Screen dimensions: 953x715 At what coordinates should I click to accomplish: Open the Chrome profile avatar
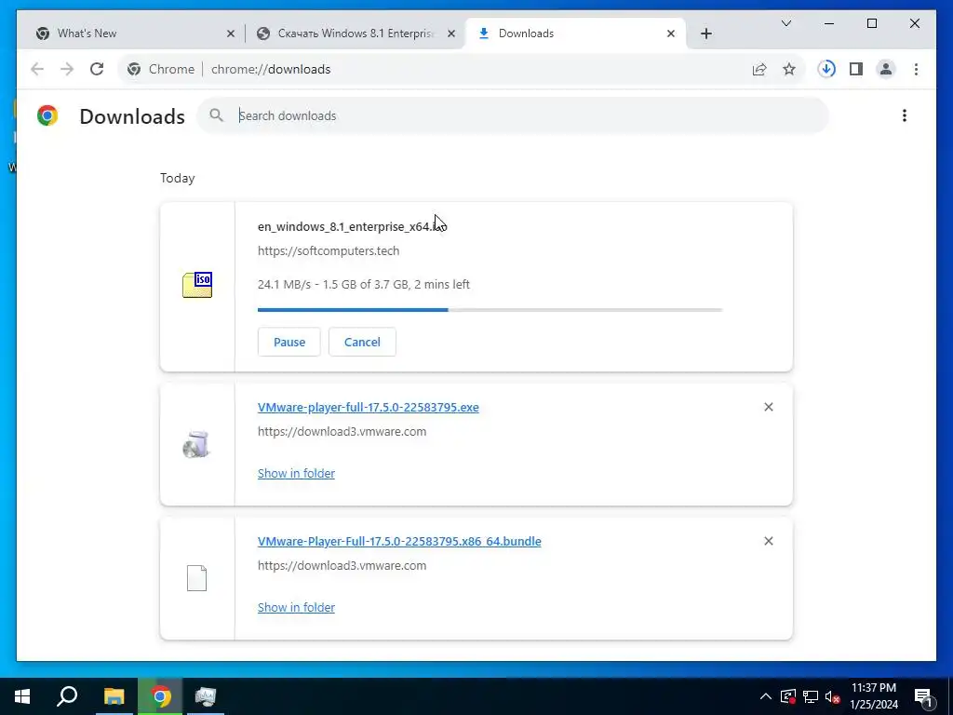click(x=886, y=69)
